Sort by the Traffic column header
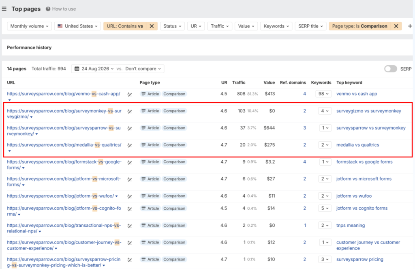The image size is (415, 269). click(x=239, y=82)
